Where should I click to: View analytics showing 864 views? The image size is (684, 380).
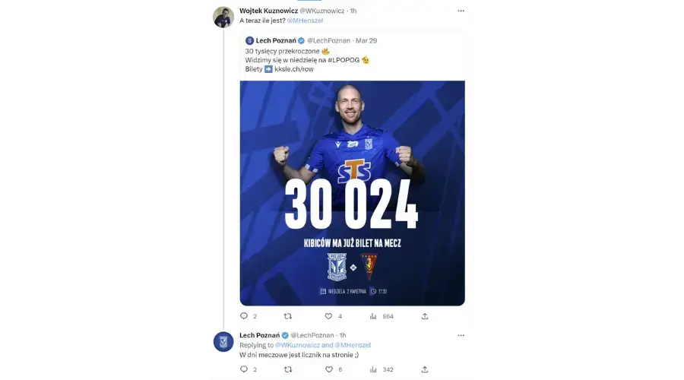point(373,316)
